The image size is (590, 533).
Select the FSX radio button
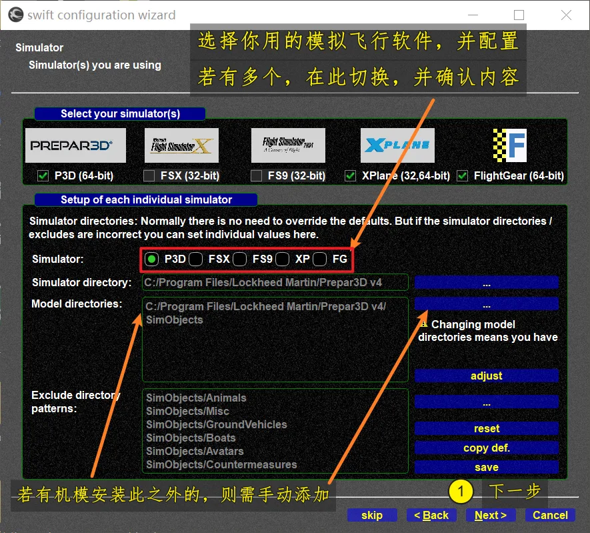(195, 259)
